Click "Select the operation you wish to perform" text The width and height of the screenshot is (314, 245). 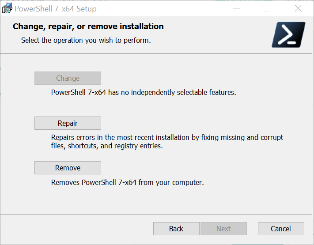tap(86, 40)
